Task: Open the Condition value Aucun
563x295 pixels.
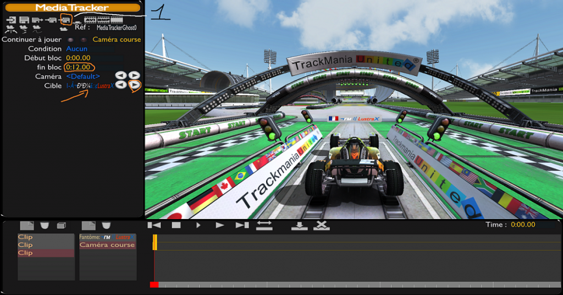Action: click(x=76, y=48)
